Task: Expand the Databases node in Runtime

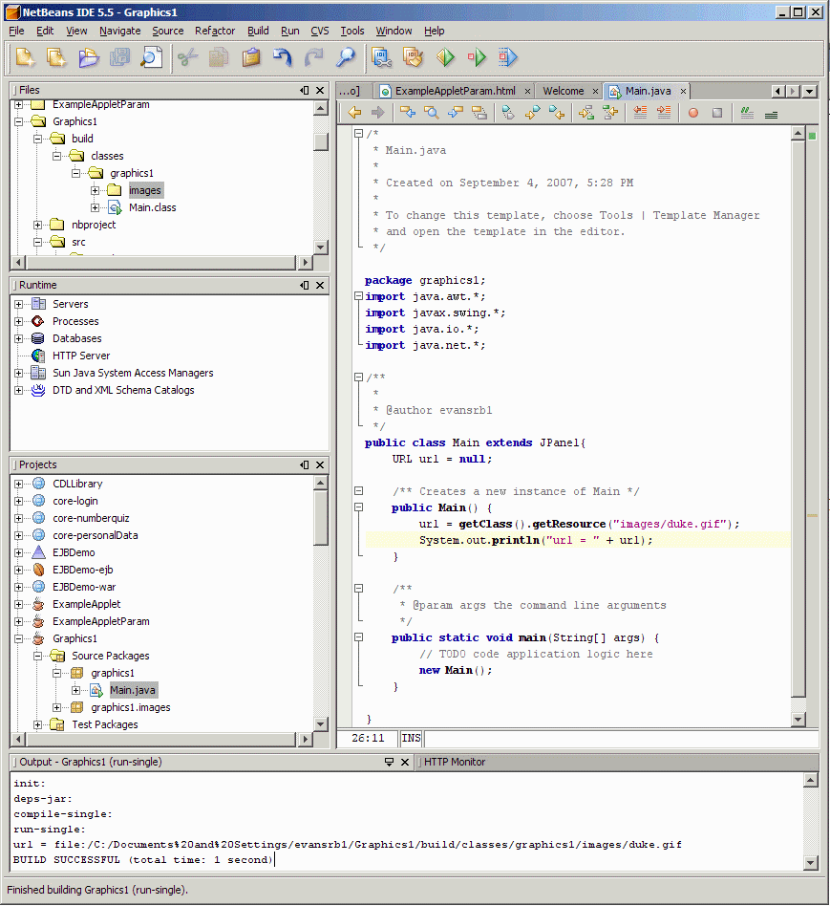Action: (x=18, y=338)
